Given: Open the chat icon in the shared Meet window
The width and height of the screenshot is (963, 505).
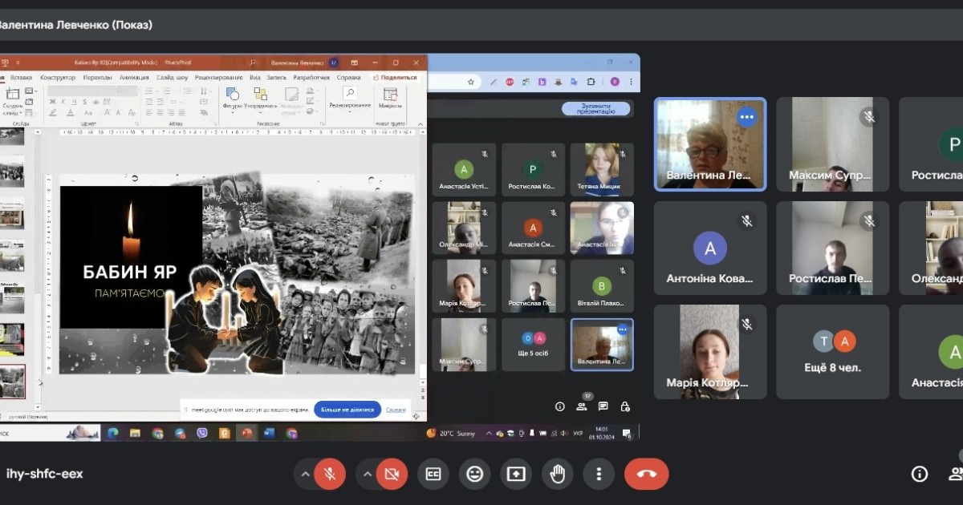Looking at the screenshot, I should pos(603,406).
